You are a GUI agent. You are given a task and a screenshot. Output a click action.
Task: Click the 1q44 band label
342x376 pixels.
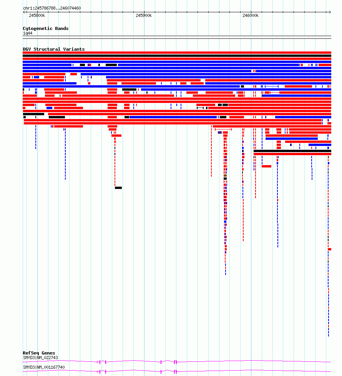tap(28, 33)
